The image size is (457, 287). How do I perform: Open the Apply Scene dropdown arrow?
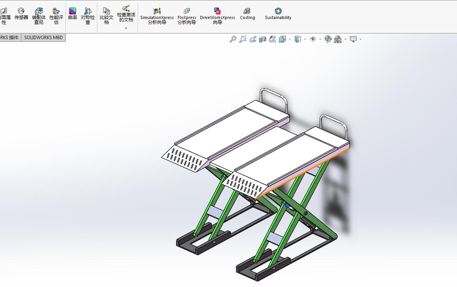(x=345, y=40)
